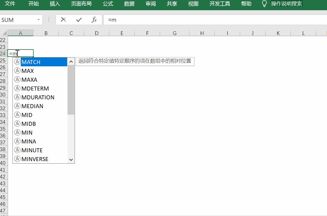Select column F by its header

point(147,33)
